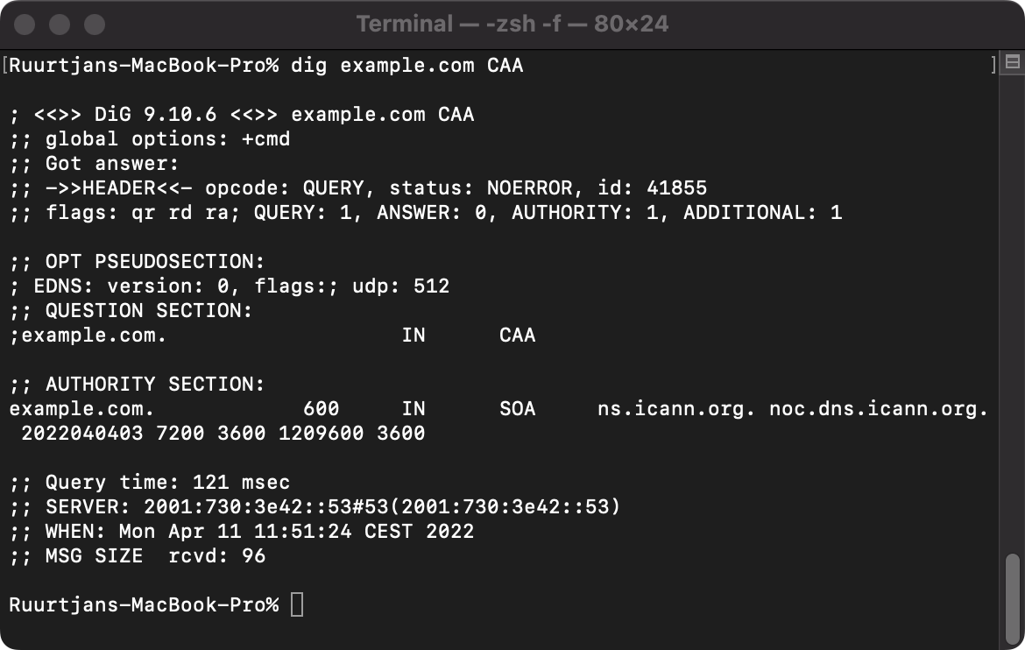Image resolution: width=1025 pixels, height=650 pixels.
Task: Click the block cursor at the final prompt
Action: coord(298,604)
